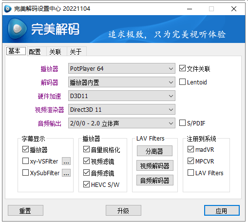The image size is (248, 224).
Task: Switch to the 配置 tab
Action: click(x=35, y=52)
